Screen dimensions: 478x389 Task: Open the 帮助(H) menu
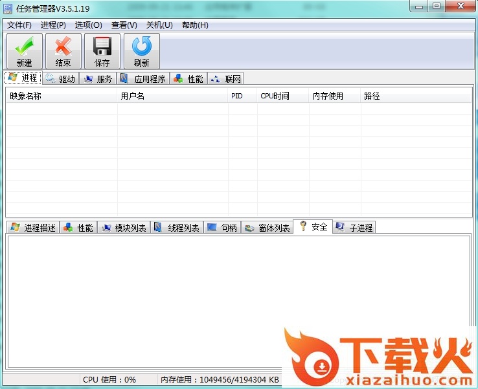click(x=195, y=25)
